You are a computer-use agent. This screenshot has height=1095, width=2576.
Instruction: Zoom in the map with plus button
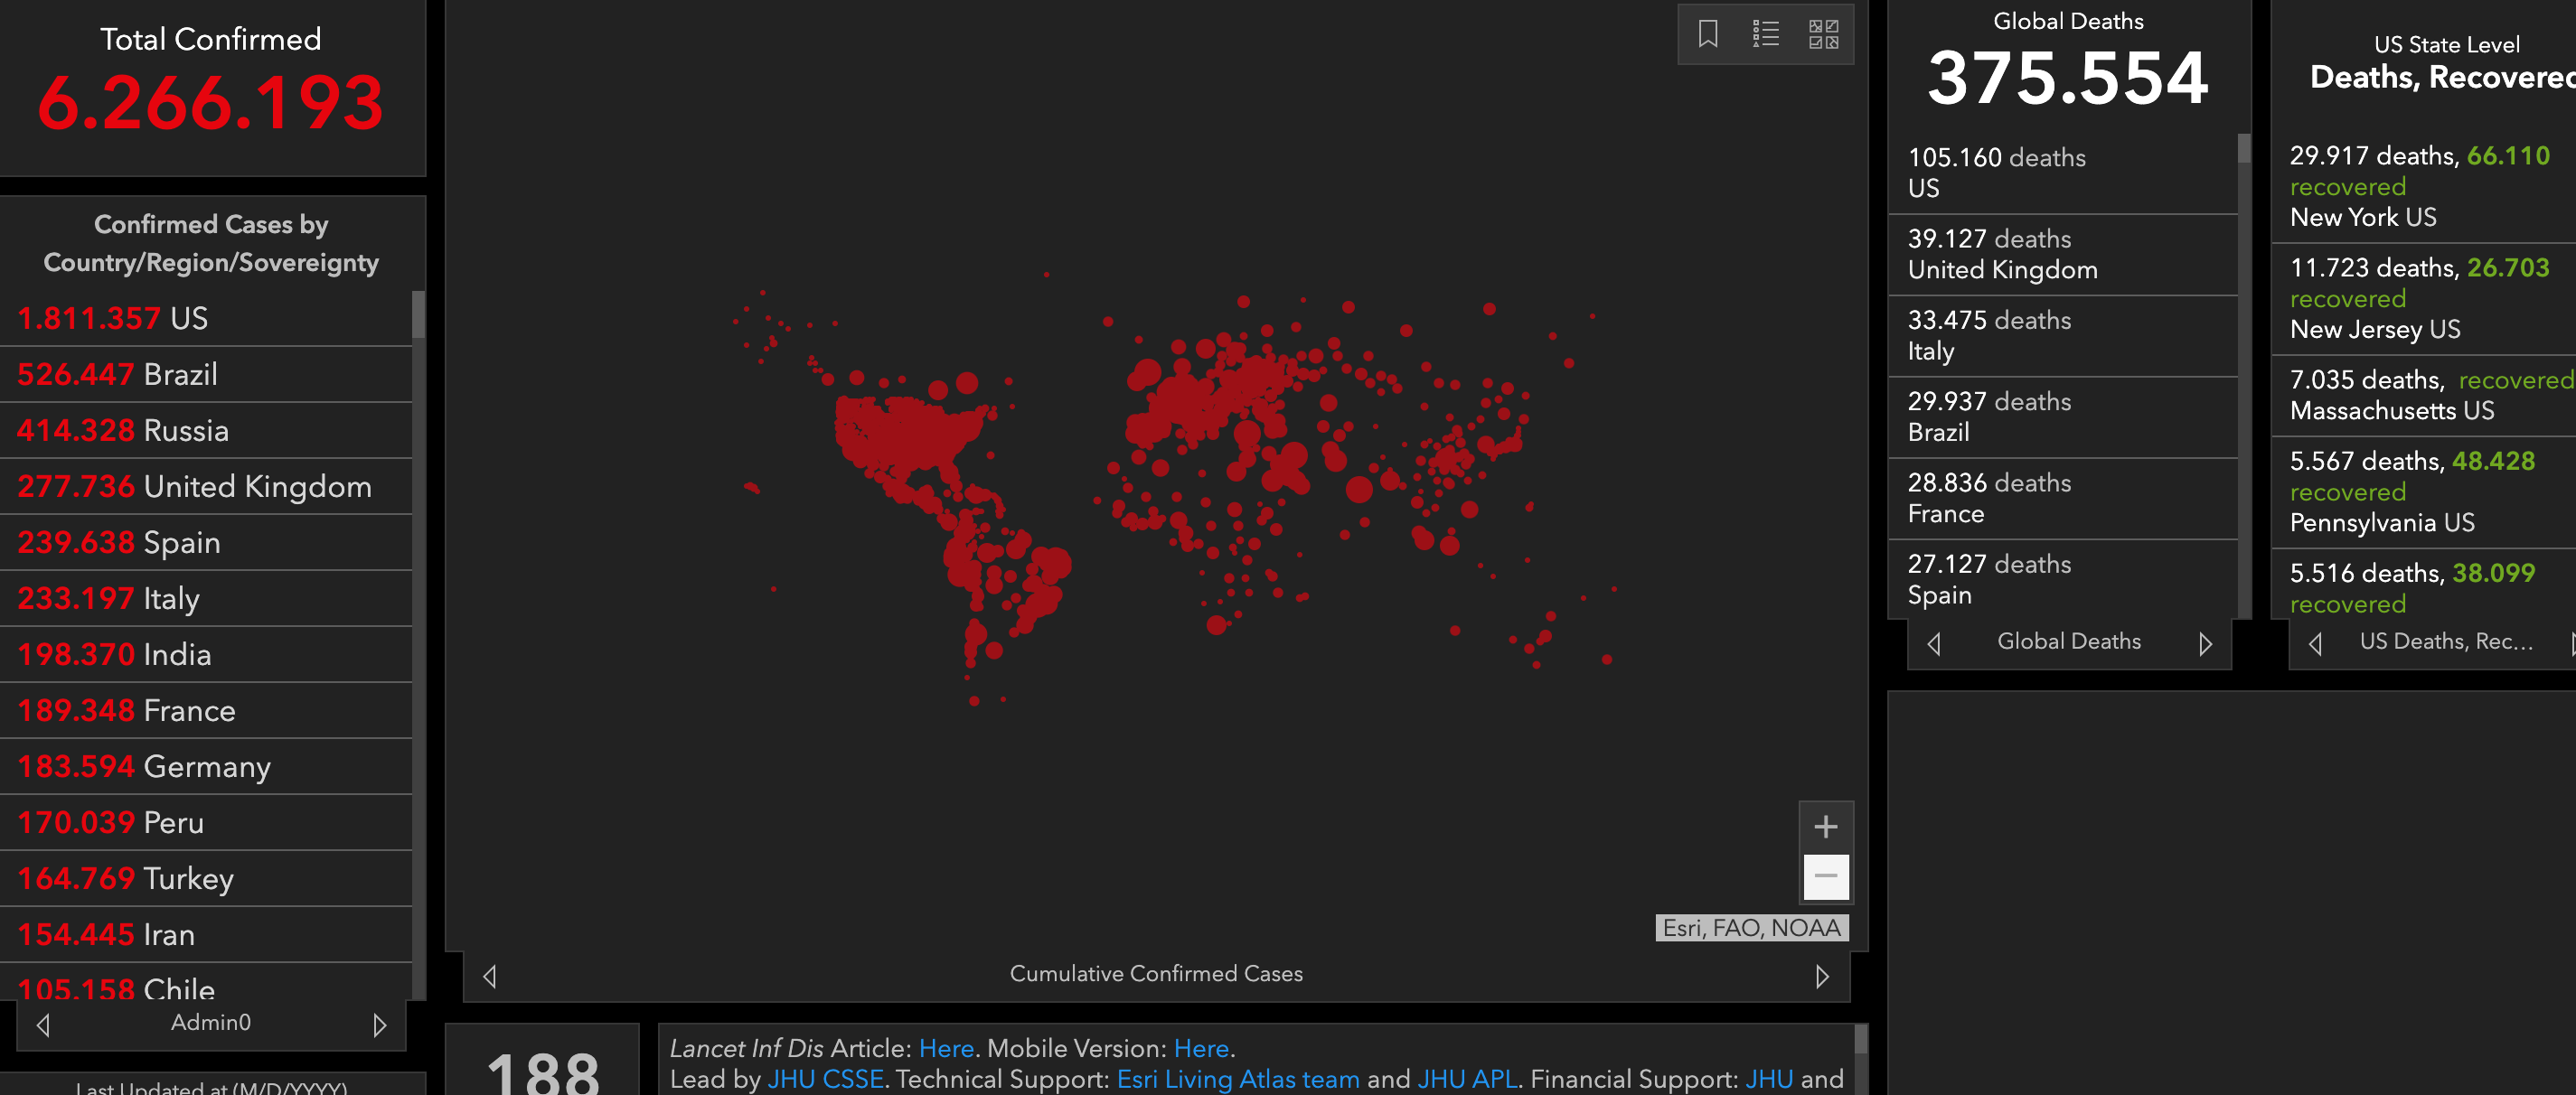coord(1825,826)
